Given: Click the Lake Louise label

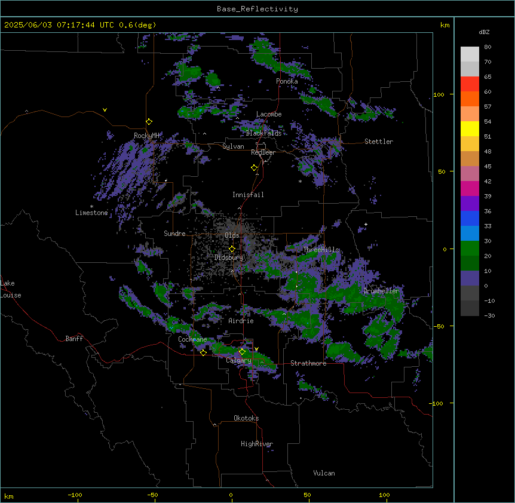Looking at the screenshot, I should pyautogui.click(x=11, y=289).
